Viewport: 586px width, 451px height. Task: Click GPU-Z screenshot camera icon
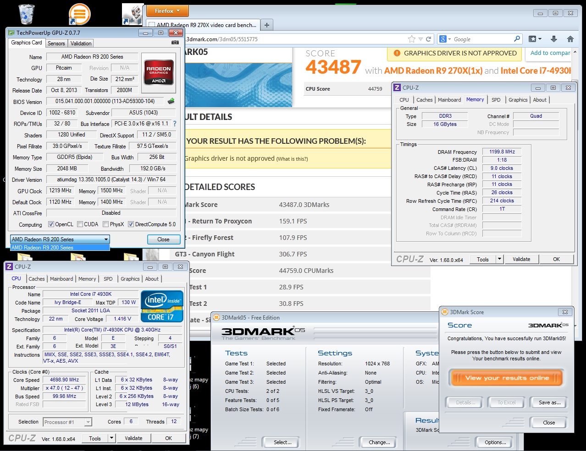(x=175, y=43)
